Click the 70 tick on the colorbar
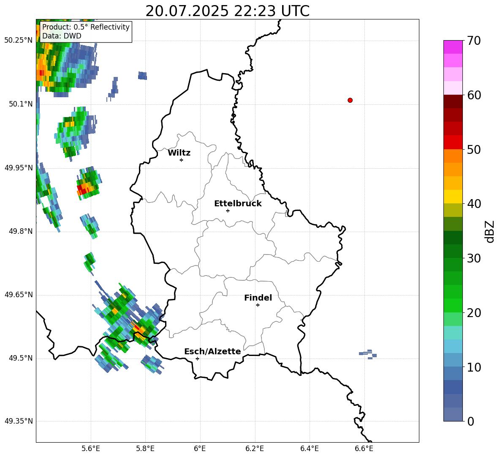 [x=473, y=41]
